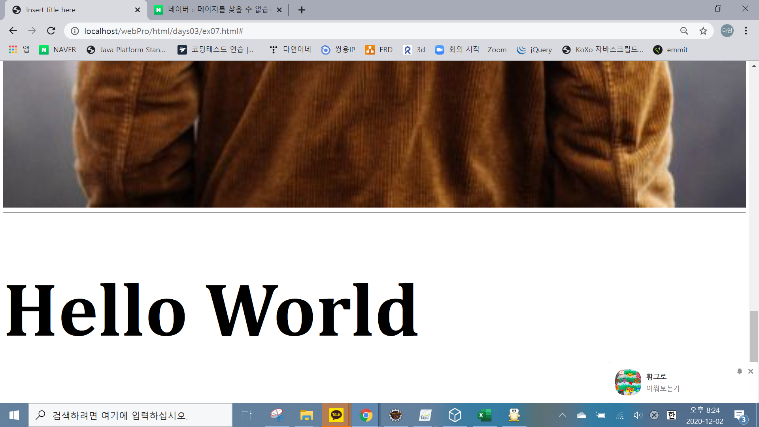Open the jQuery bookmark
This screenshot has width=759, height=427.
click(534, 49)
